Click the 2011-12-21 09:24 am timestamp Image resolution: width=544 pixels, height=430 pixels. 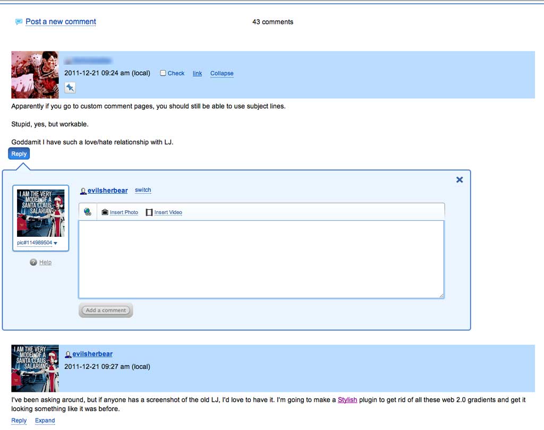point(107,73)
